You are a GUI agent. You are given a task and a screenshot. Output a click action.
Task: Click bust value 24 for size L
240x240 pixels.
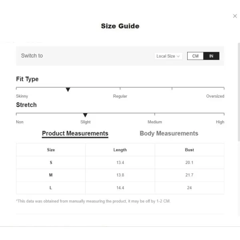coord(189,188)
